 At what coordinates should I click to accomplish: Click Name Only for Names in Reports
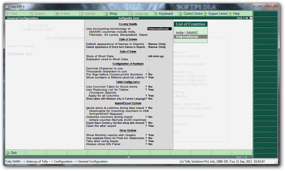157,44
